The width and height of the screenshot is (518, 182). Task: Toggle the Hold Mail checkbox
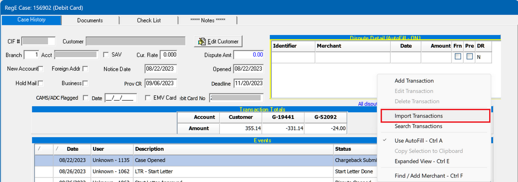click(41, 83)
